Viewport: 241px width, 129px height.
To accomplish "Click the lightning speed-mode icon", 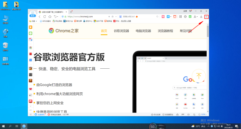I will coord(109,17).
